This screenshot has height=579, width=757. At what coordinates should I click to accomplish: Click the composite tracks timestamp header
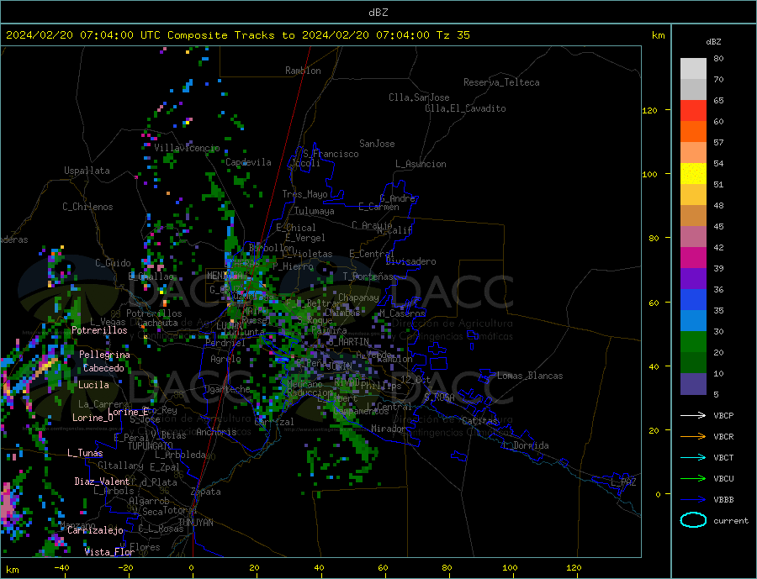point(237,35)
